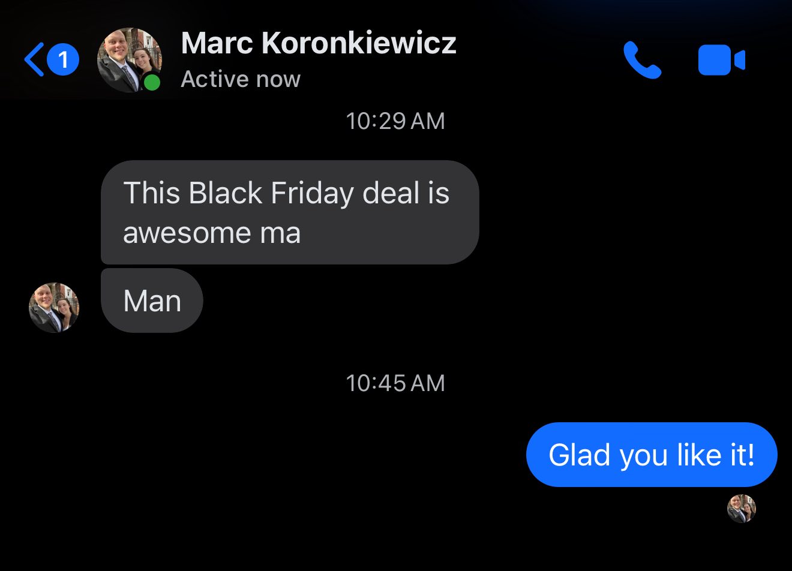Tap the exclamation in the blue bubble
This screenshot has height=571, width=792.
(751, 454)
